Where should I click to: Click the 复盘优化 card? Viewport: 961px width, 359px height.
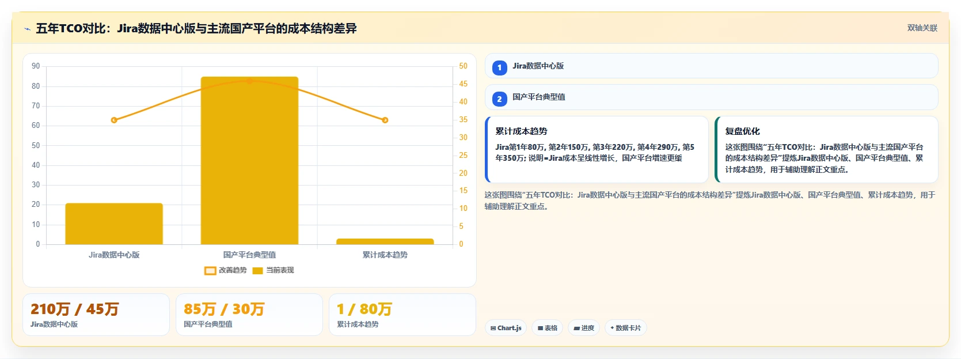(x=826, y=150)
